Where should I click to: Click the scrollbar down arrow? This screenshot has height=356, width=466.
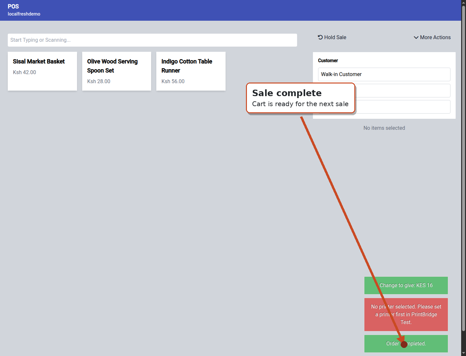coord(463,353)
